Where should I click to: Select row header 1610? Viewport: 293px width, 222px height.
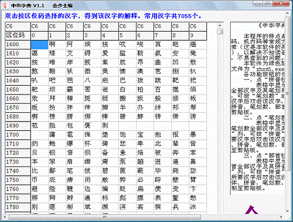pos(18,54)
